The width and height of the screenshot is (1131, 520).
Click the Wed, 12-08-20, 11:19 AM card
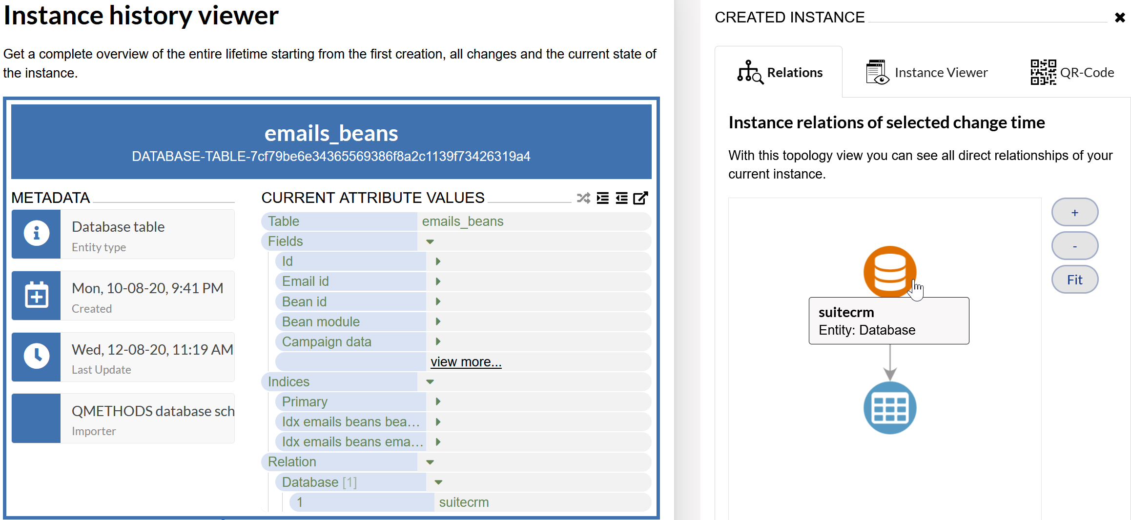[x=123, y=357]
